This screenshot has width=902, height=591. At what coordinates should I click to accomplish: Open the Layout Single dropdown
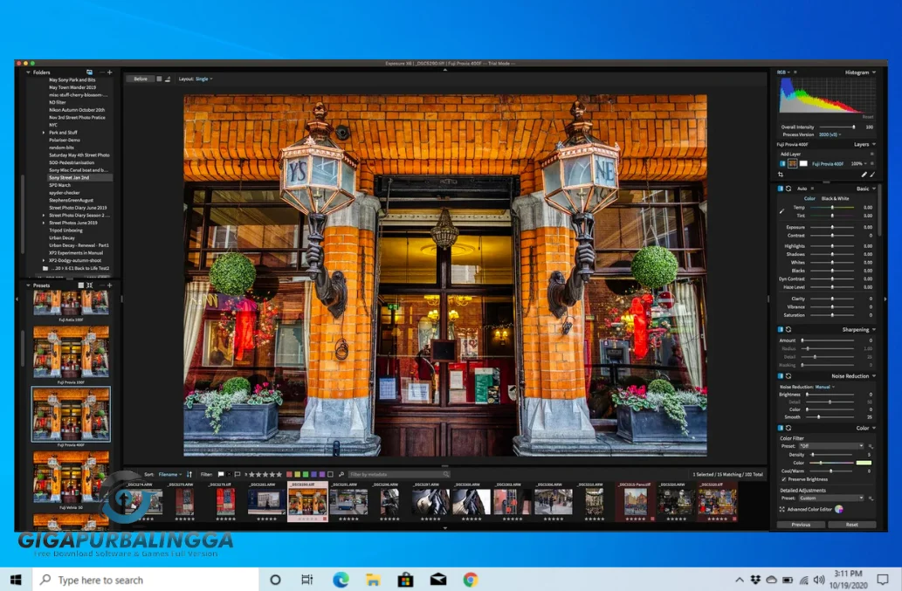click(x=203, y=79)
